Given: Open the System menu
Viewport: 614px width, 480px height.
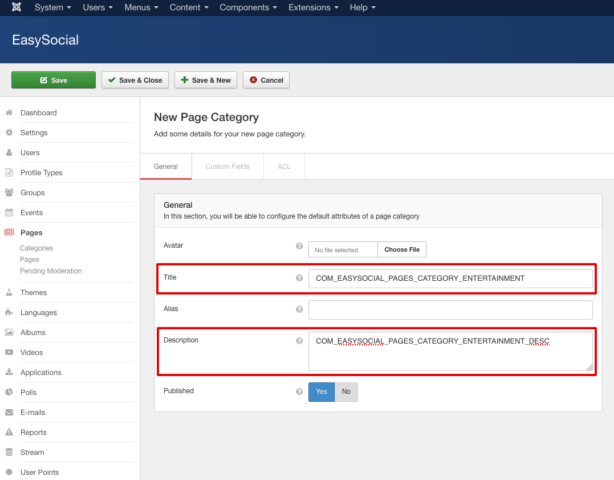Looking at the screenshot, I should point(53,7).
